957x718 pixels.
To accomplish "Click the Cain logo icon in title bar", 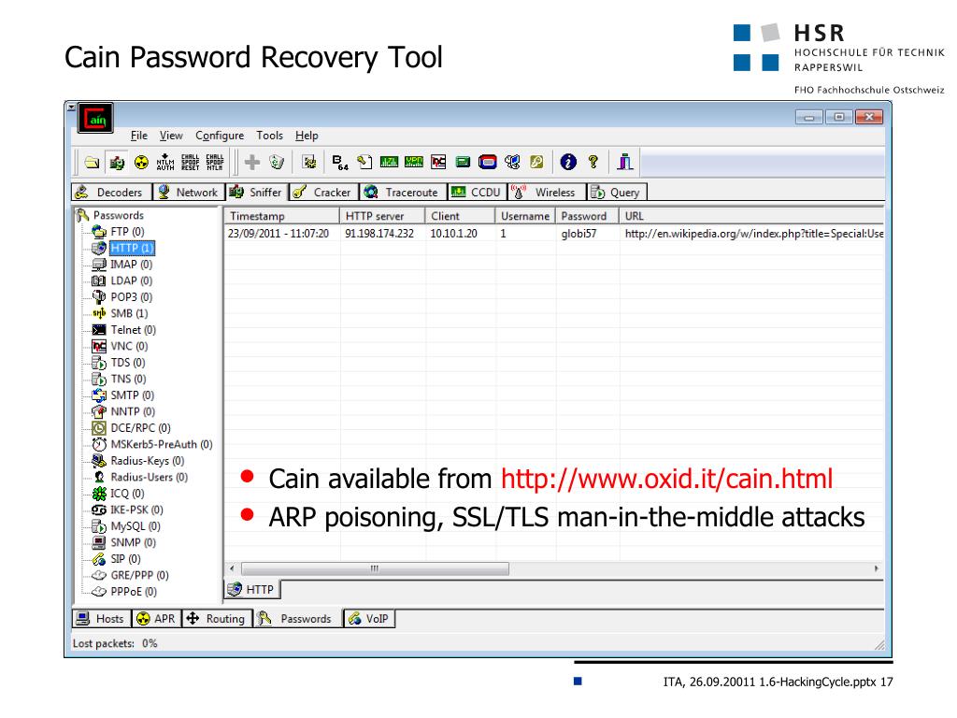I will point(96,119).
